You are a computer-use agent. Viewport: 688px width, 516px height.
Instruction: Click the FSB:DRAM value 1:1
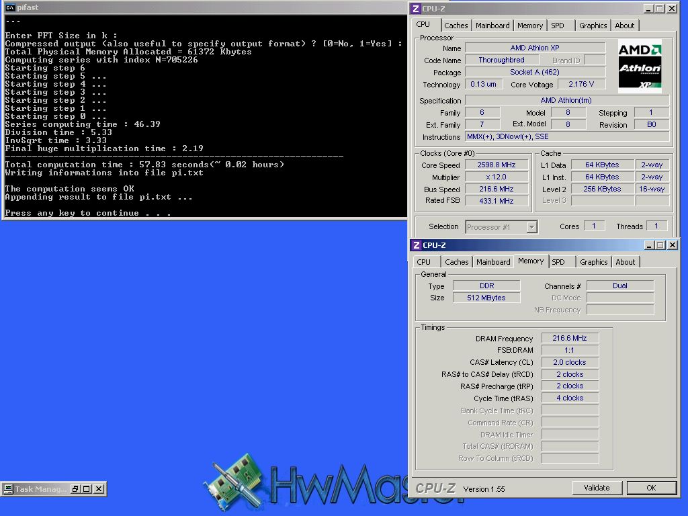[570, 351]
